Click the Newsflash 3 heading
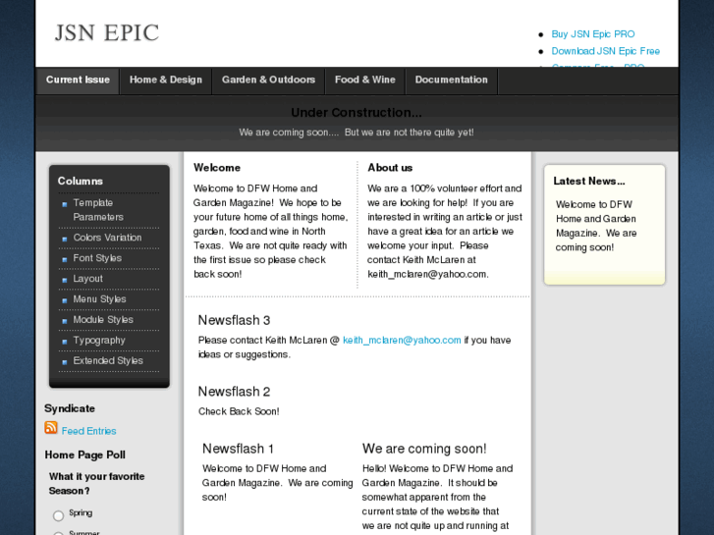This screenshot has height=535, width=714. point(234,320)
